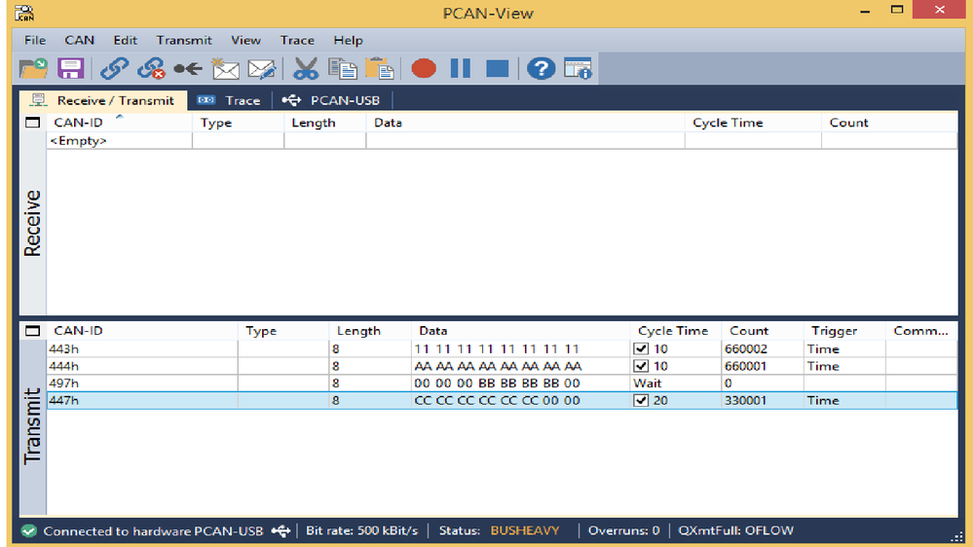
Task: Click the resize grip in status bar corner
Action: point(956,536)
